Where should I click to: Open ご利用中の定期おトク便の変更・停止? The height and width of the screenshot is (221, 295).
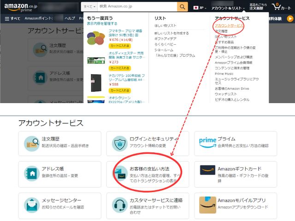click(x=235, y=50)
